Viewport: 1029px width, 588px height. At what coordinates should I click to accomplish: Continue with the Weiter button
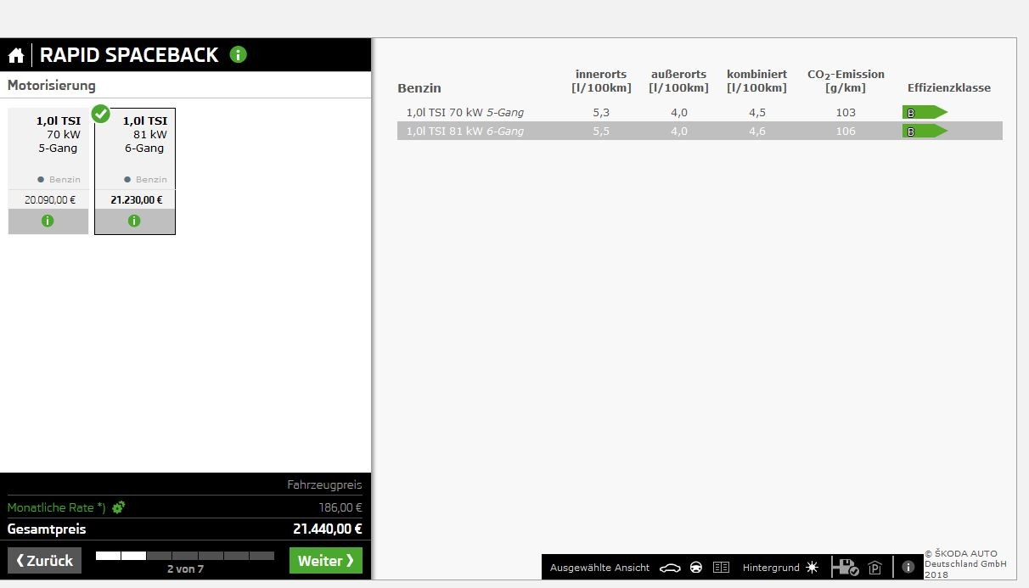(x=326, y=560)
